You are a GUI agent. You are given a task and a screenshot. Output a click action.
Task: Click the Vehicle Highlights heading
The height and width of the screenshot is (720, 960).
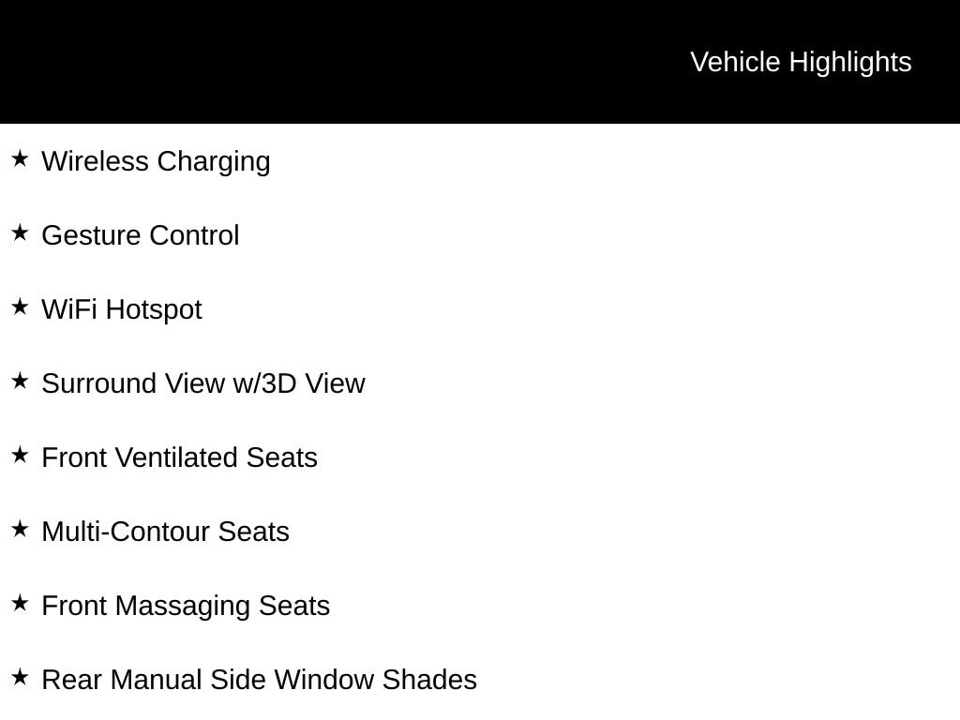coord(801,62)
